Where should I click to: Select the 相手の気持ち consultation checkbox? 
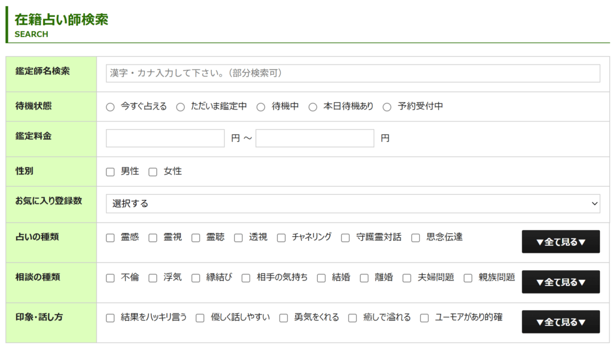pos(246,277)
